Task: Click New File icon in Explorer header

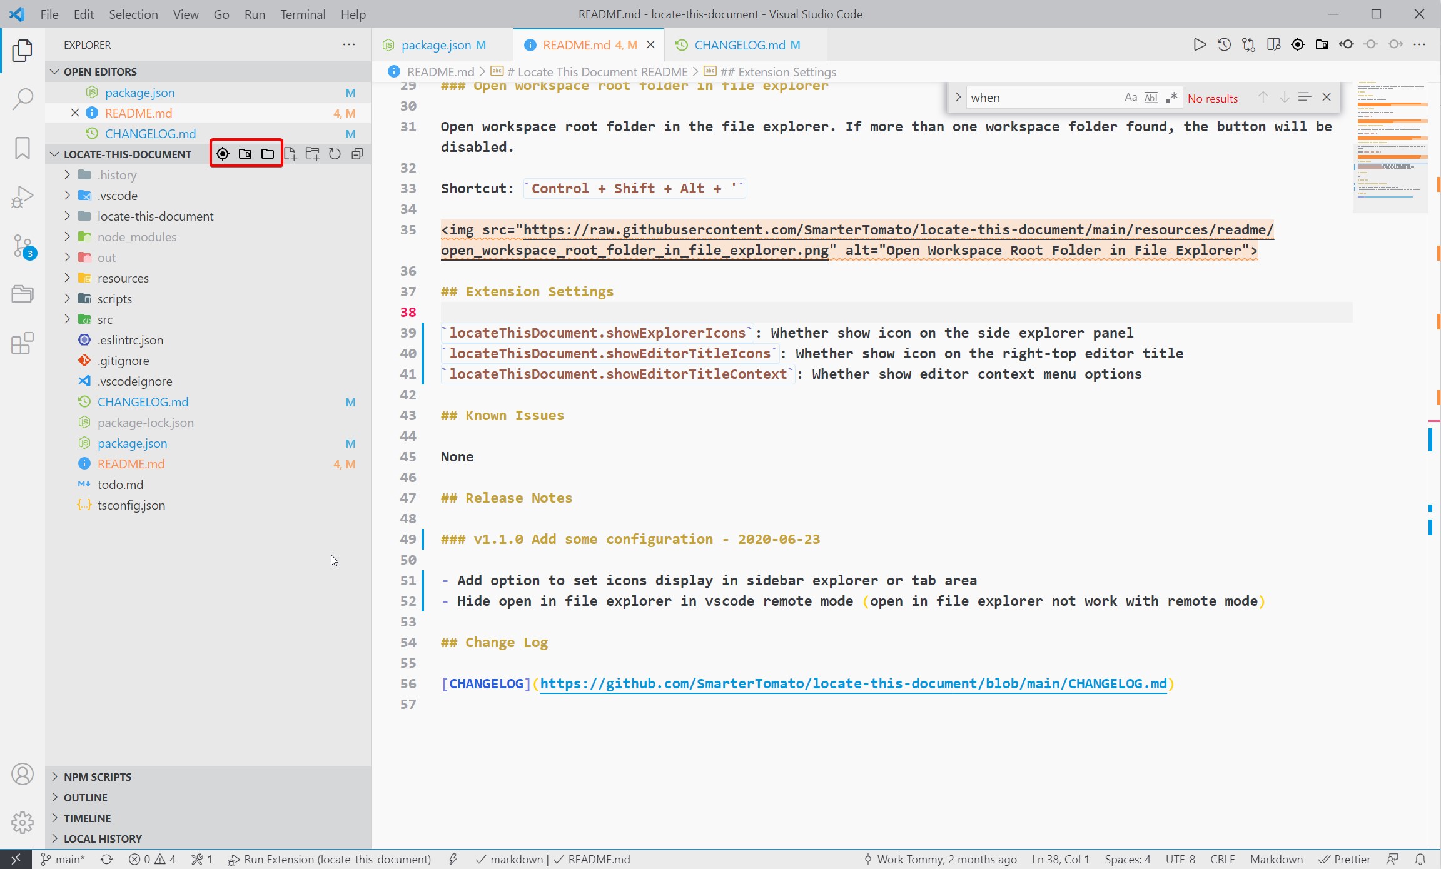Action: click(290, 154)
